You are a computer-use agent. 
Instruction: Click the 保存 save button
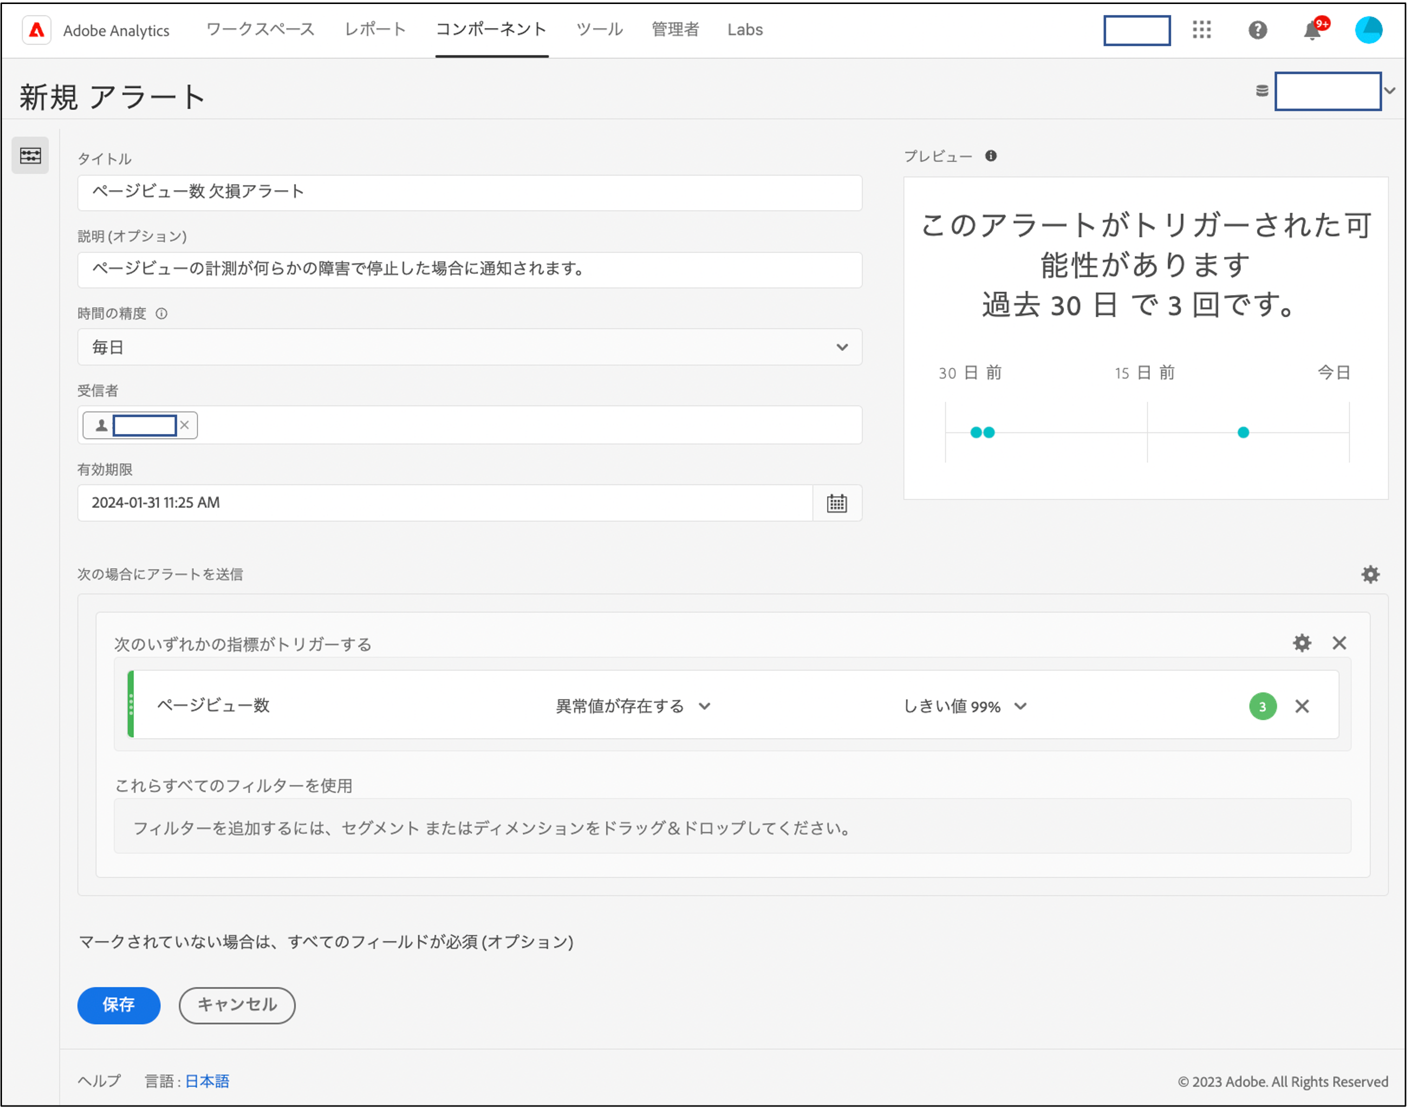(119, 1005)
